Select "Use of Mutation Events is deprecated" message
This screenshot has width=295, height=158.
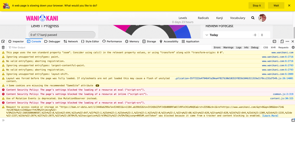pyautogui.click(x=52, y=99)
